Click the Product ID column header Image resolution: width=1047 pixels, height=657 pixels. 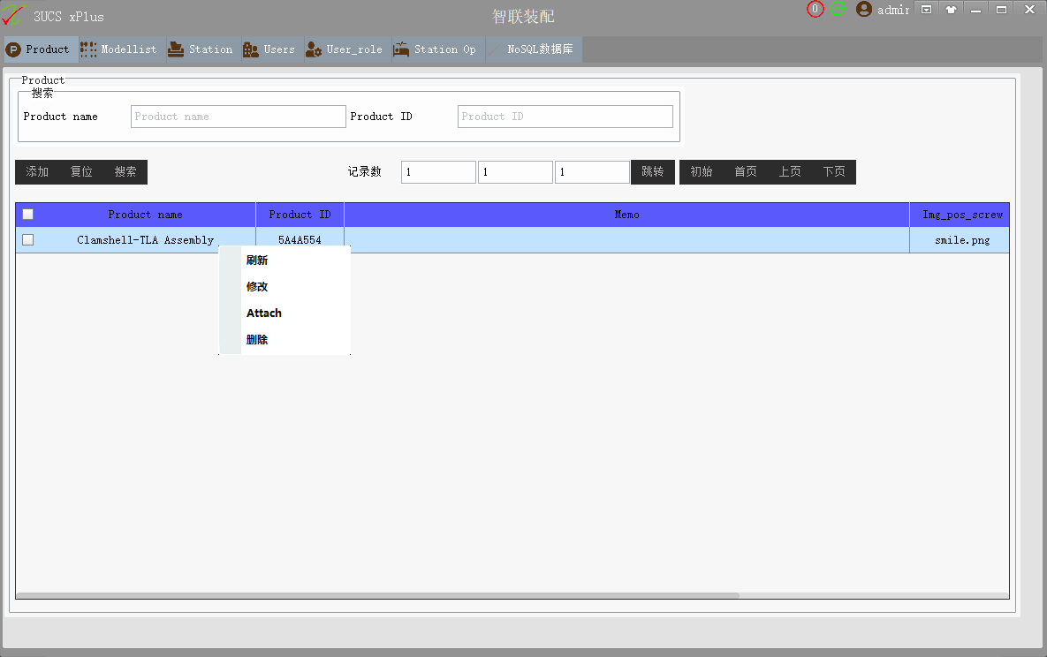(x=300, y=215)
